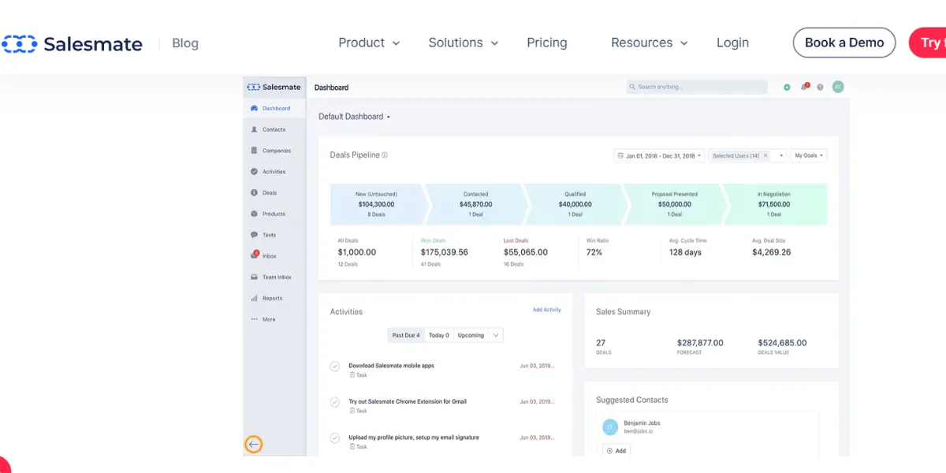Image resolution: width=946 pixels, height=473 pixels.
Task: Click the Won Deals $175,039.56 value
Action: (445, 252)
